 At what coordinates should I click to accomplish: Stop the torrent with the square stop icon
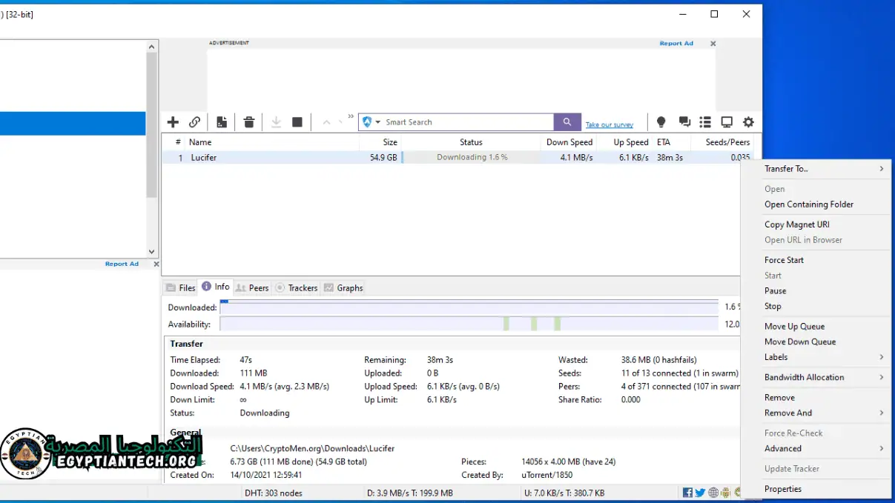click(x=297, y=121)
